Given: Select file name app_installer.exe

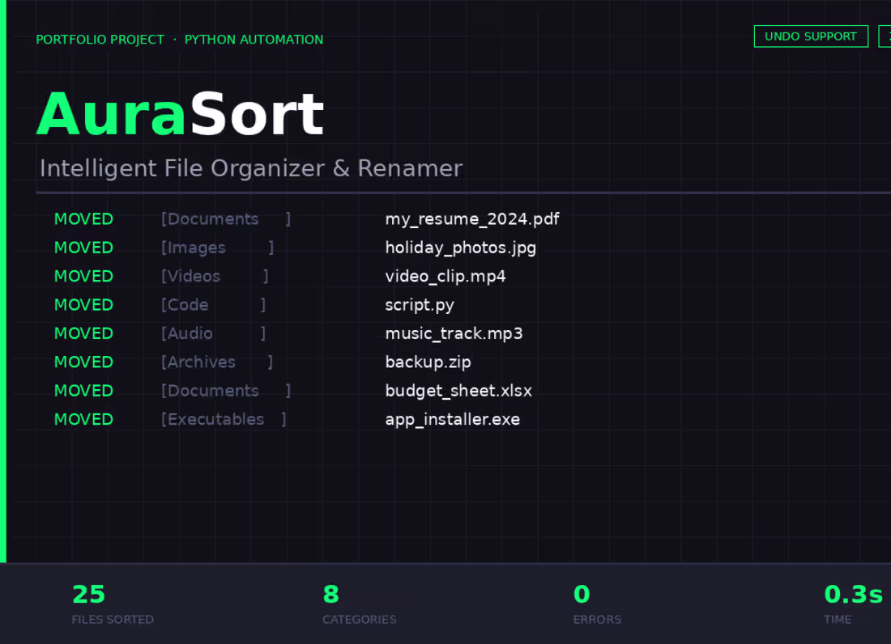Looking at the screenshot, I should click(452, 419).
